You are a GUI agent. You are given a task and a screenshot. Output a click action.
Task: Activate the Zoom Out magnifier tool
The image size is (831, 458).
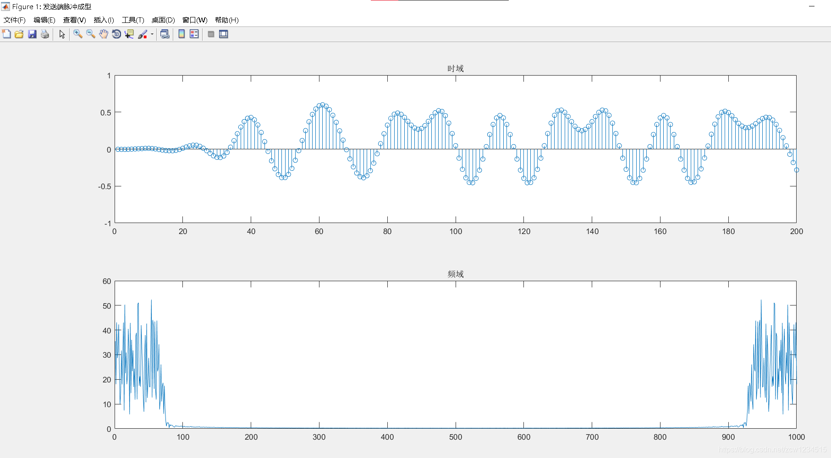(91, 34)
